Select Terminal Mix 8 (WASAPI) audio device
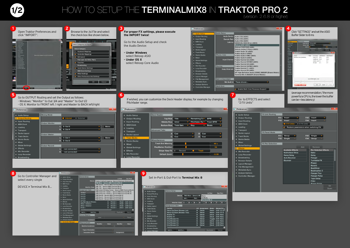This screenshot has width=350, height=248. tap(257, 75)
